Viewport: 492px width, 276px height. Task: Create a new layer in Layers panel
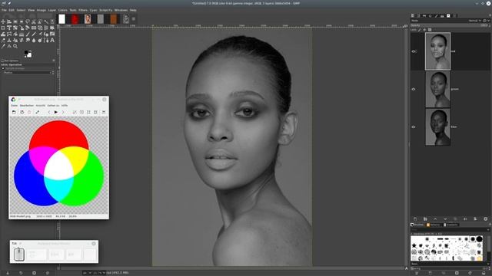(415, 219)
